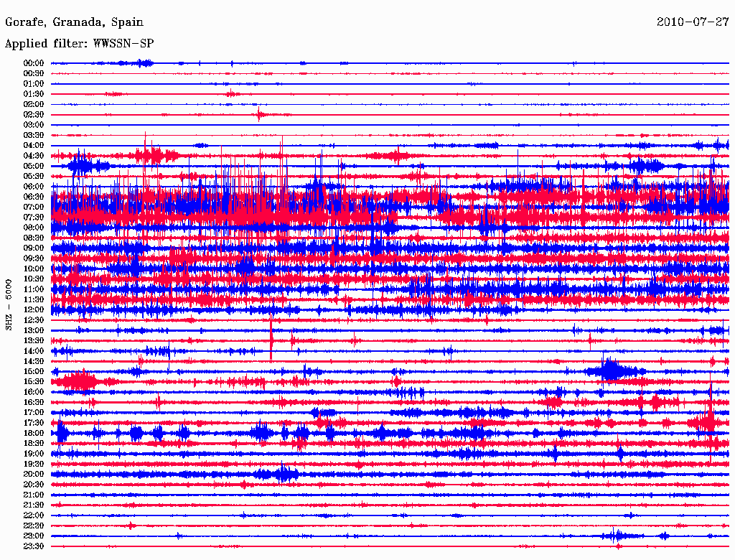The width and height of the screenshot is (735, 560).
Task: Click the date label 2010-07-27
Action: point(693,22)
